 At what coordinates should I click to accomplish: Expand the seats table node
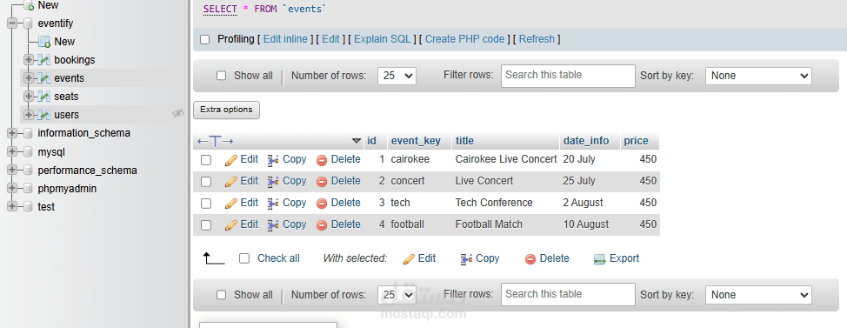tap(29, 97)
